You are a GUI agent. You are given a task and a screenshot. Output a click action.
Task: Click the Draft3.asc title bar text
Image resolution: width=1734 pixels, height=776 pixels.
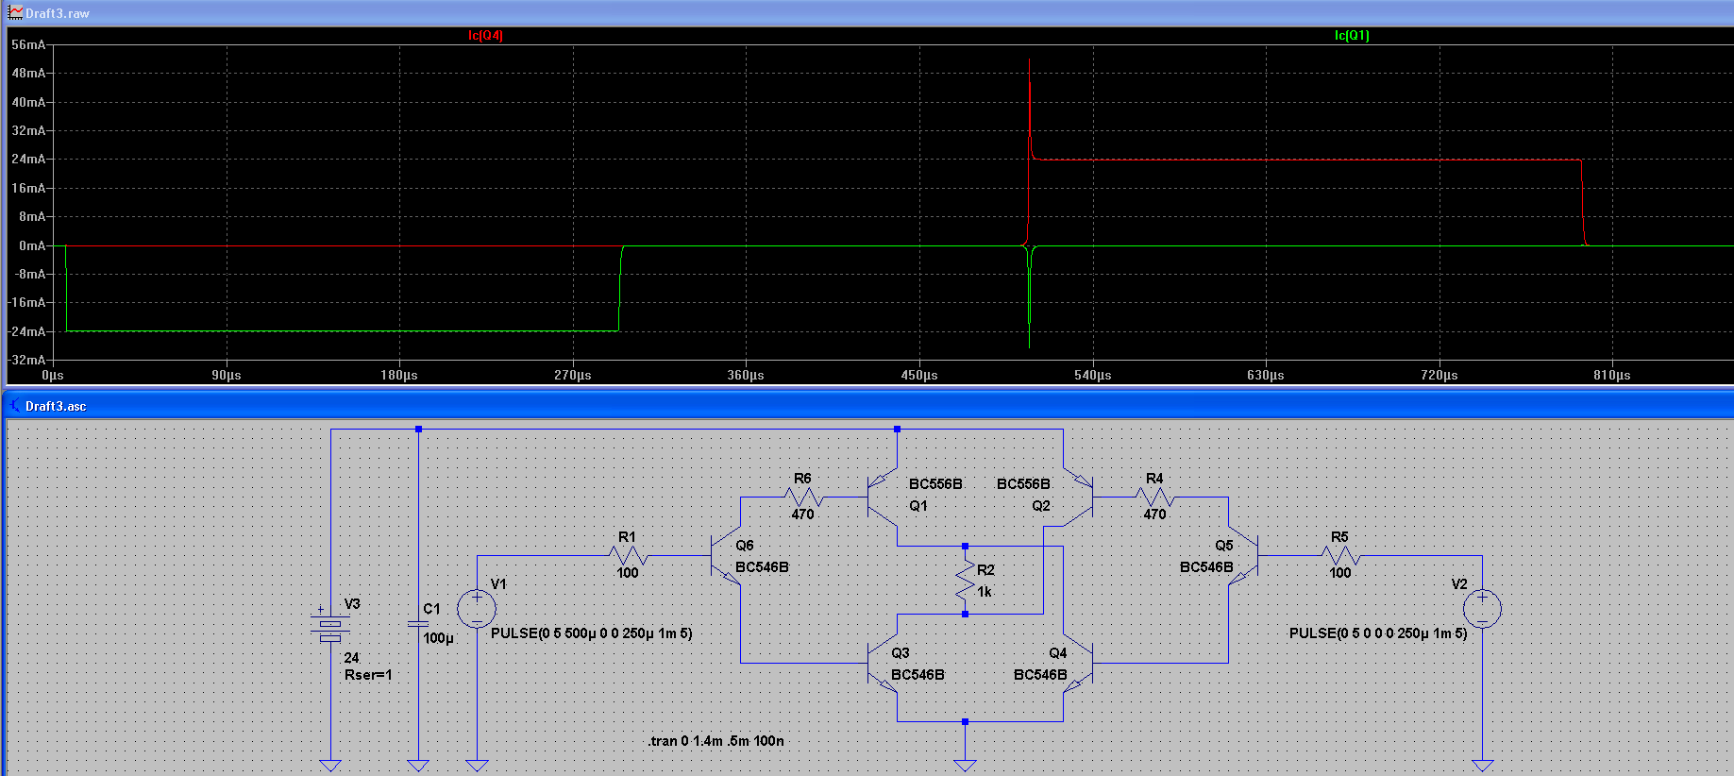[x=56, y=406]
